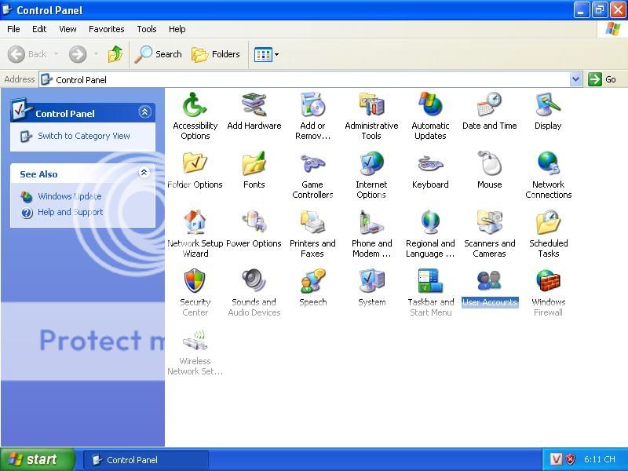Open Mouse settings icon
This screenshot has height=471, width=628.
[x=489, y=170]
